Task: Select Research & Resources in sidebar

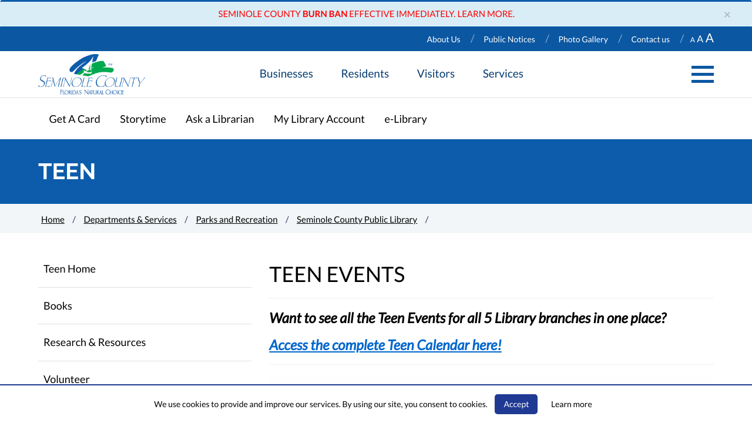Action: point(145,343)
